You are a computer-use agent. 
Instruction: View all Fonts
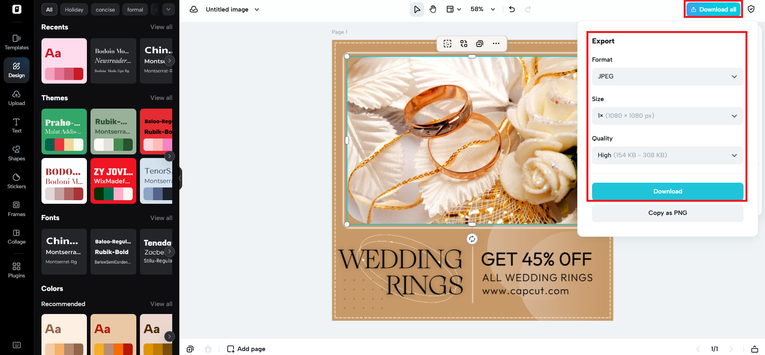161,218
